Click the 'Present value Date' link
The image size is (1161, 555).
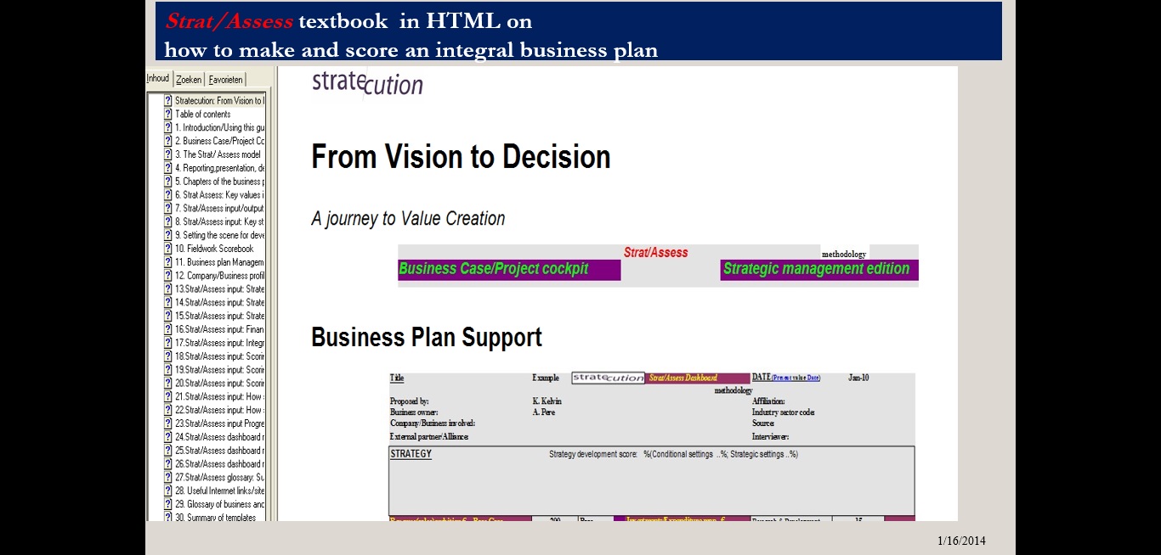pyautogui.click(x=796, y=378)
